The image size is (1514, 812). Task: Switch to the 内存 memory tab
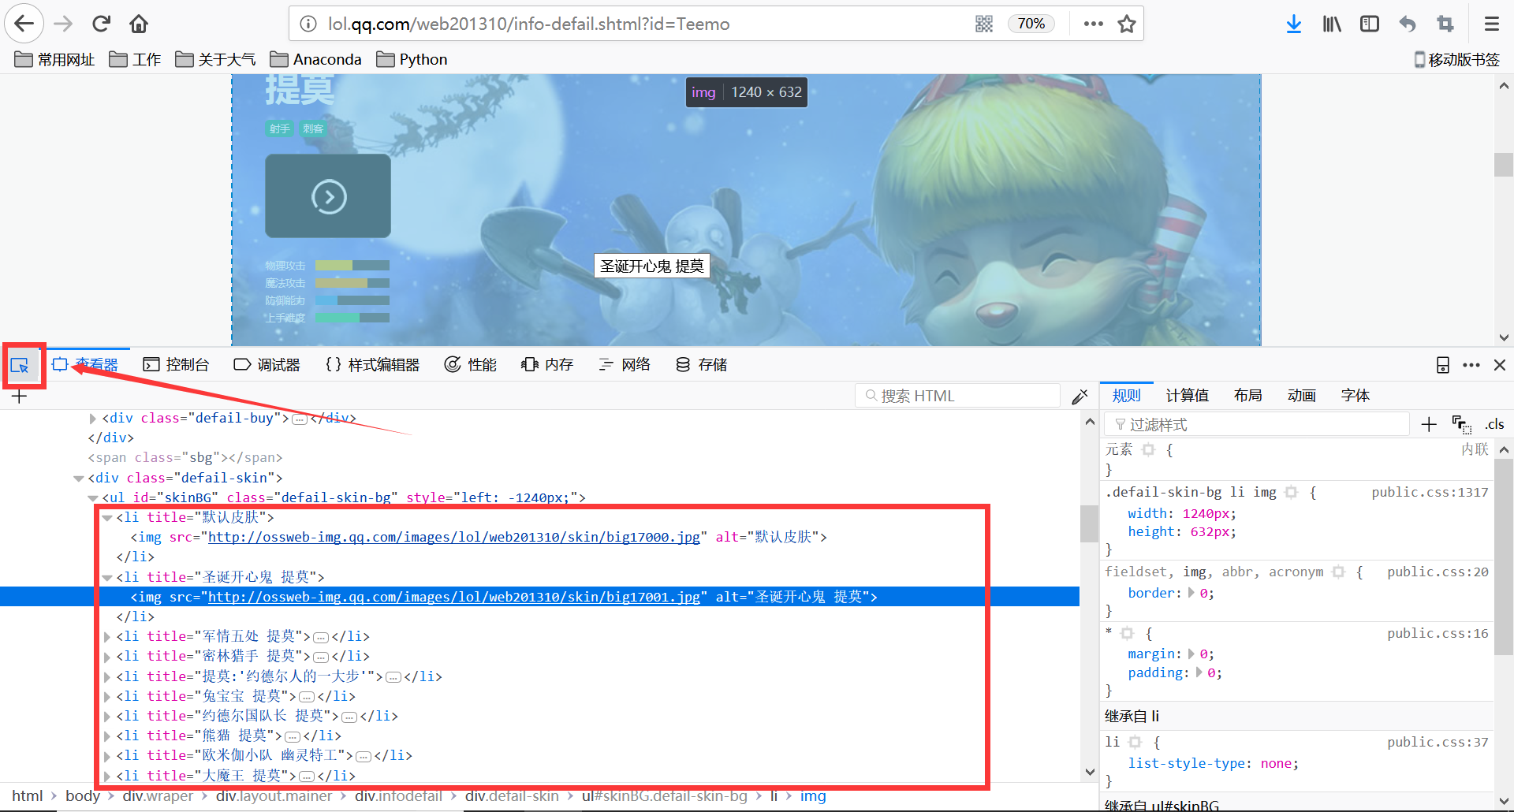click(547, 364)
